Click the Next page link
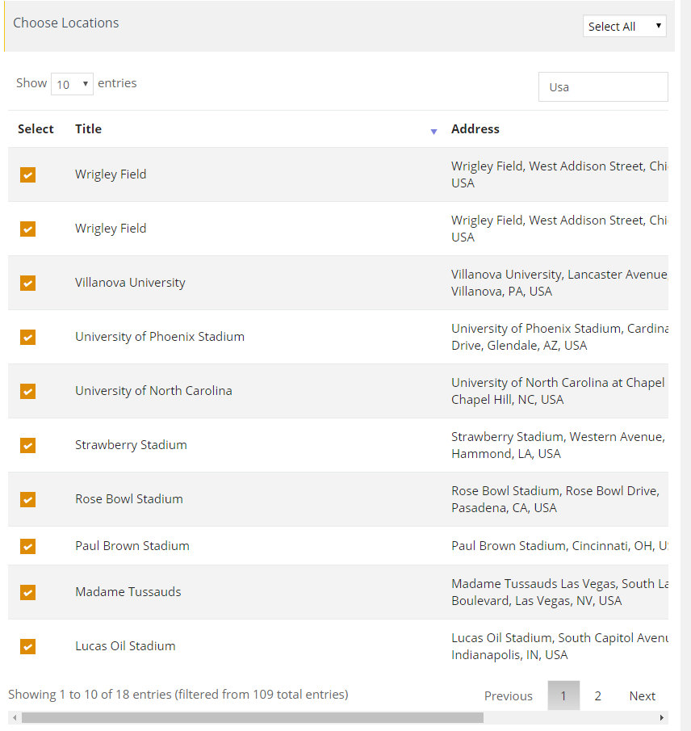 (642, 695)
